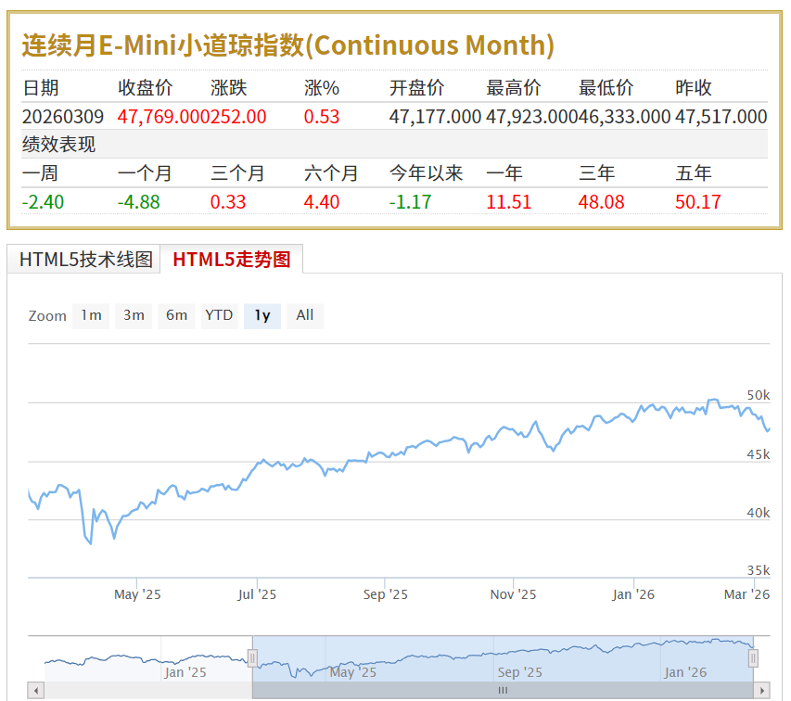Click the grip marks on scrollbar thumb
The height and width of the screenshot is (701, 791).
[x=504, y=691]
